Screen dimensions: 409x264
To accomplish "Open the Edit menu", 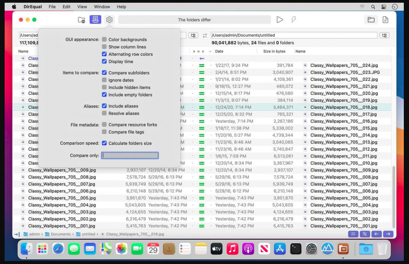I will [66, 7].
